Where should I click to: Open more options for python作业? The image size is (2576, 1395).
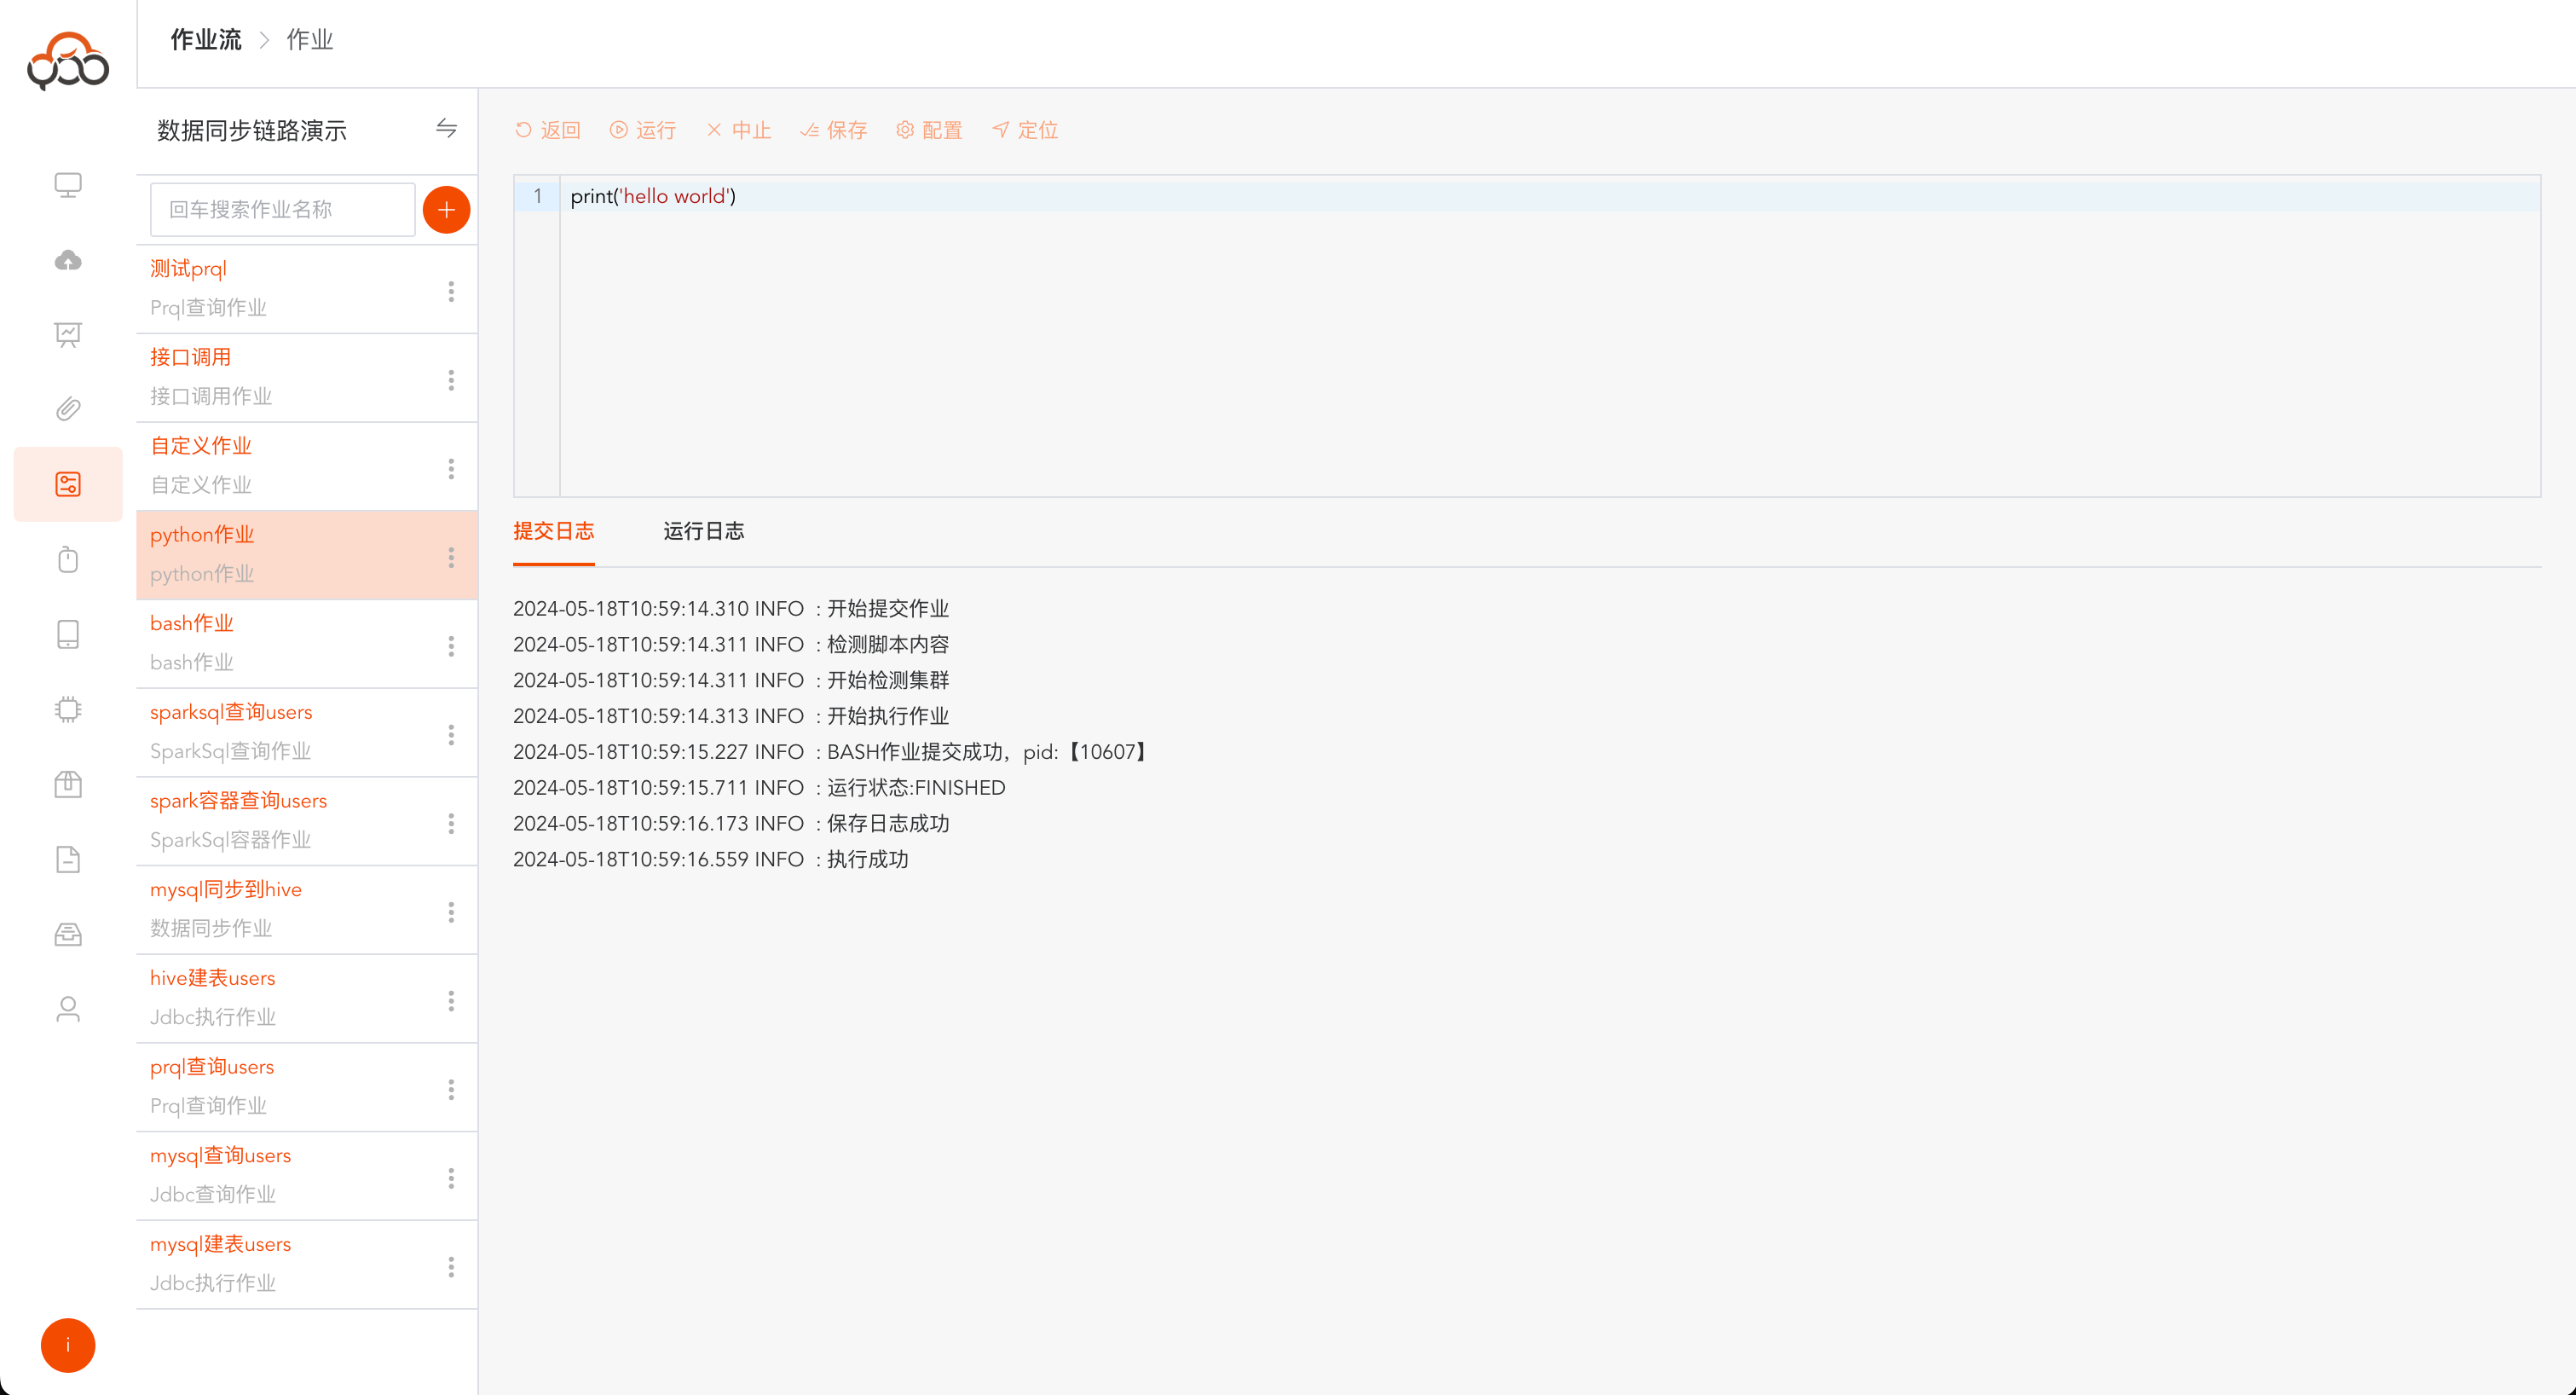tap(451, 557)
